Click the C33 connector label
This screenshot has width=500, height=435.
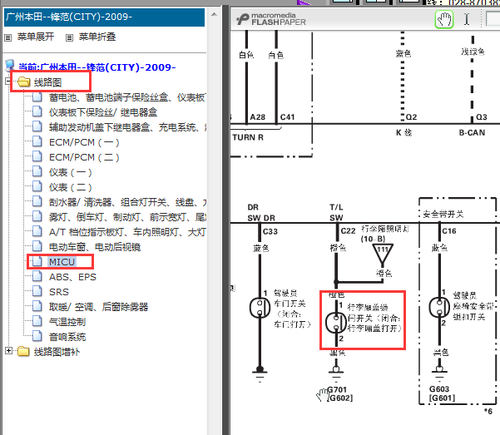[x=270, y=231]
